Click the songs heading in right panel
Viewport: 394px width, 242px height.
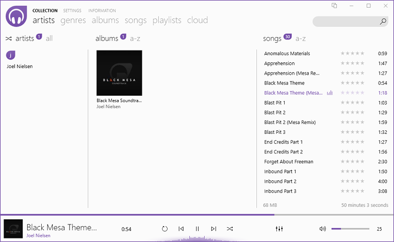(272, 39)
